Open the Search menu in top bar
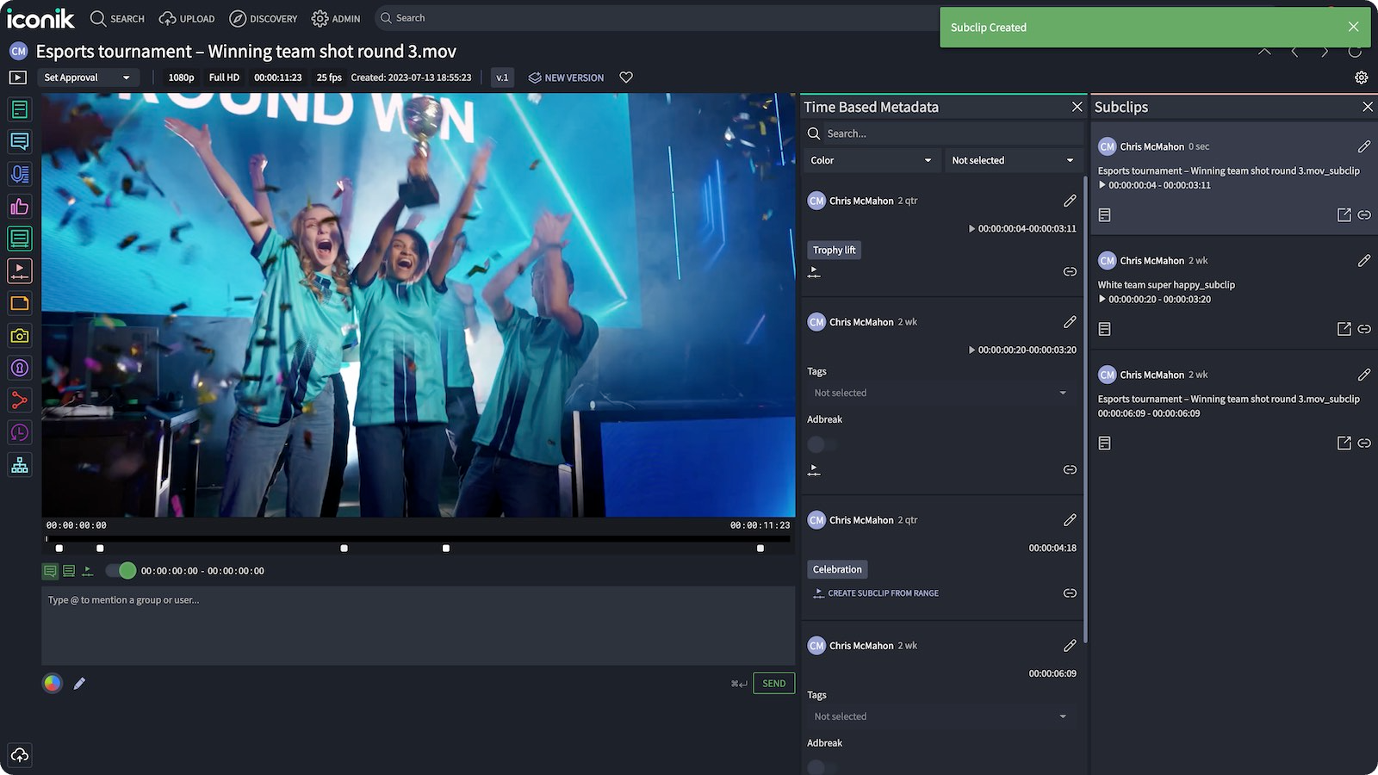The width and height of the screenshot is (1378, 775). click(x=117, y=18)
